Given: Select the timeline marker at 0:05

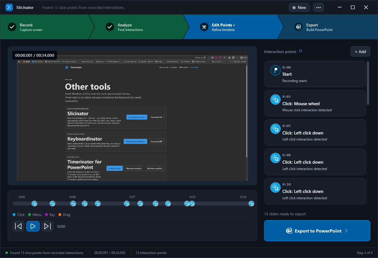Looking at the screenshot, I should coord(52,204).
